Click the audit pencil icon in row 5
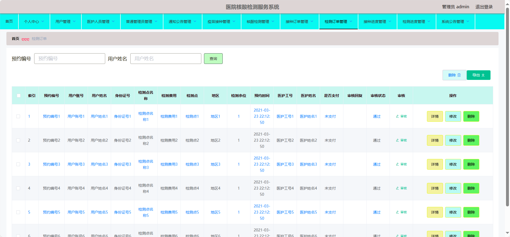The width and height of the screenshot is (510, 237). pos(397,212)
